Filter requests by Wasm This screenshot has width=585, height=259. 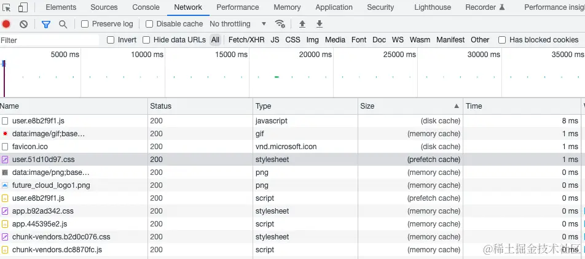tap(420, 40)
